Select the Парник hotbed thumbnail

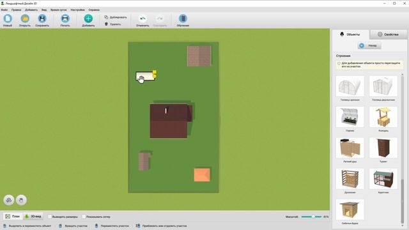350,117
